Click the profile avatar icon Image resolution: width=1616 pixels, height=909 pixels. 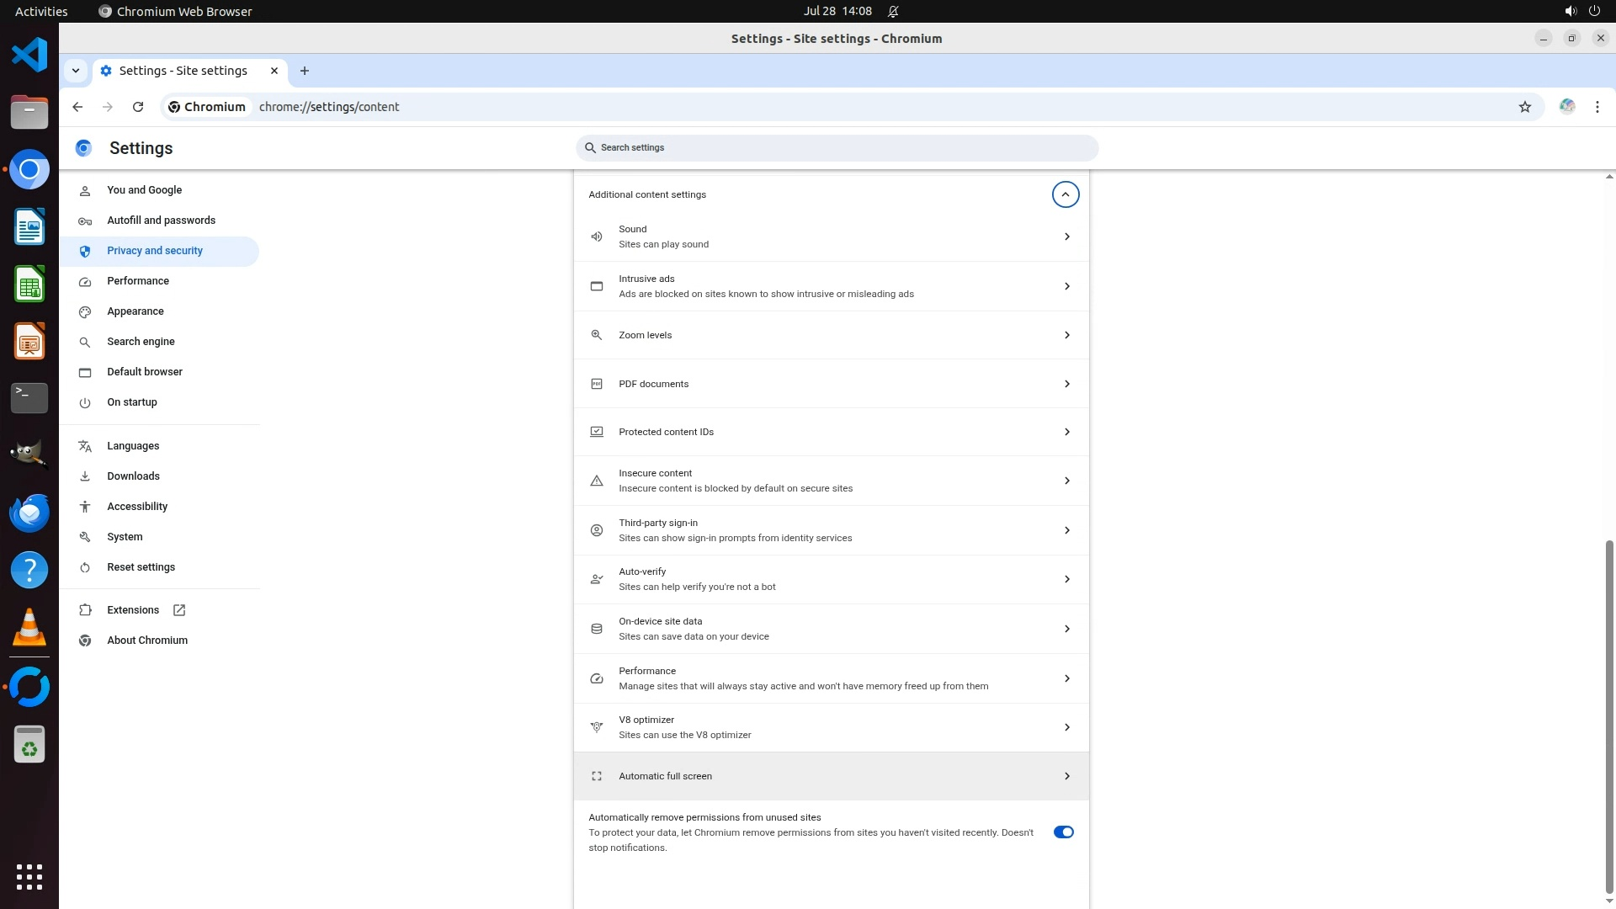coord(1566,107)
